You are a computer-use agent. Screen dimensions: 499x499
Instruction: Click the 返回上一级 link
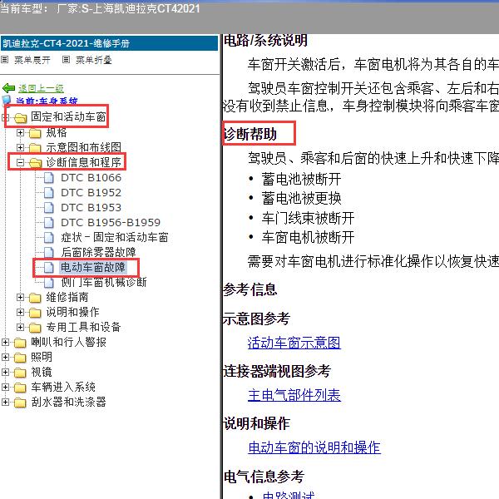41,88
